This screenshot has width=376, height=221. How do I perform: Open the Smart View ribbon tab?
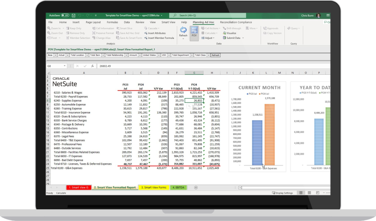click(x=168, y=22)
